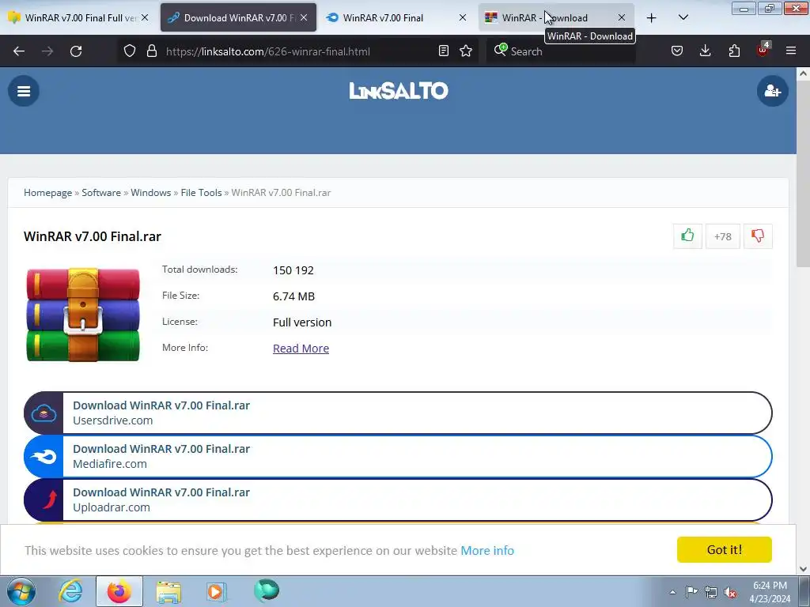Viewport: 810px width, 607px height.
Task: View site security padlock info
Action: 151,51
